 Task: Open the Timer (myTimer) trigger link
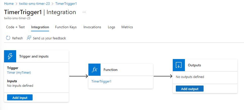(19, 72)
